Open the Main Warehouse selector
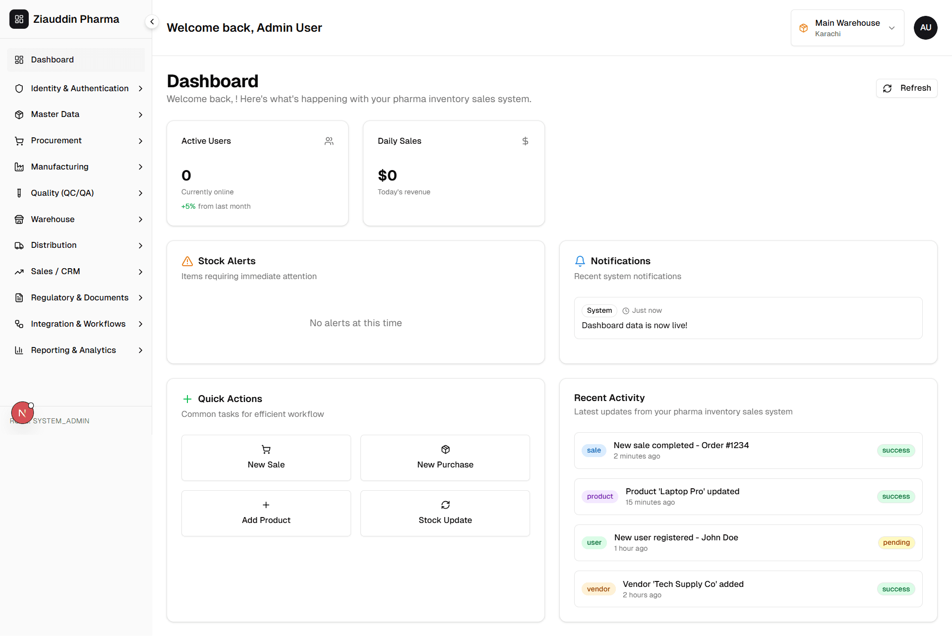This screenshot has height=636, width=952. (847, 28)
